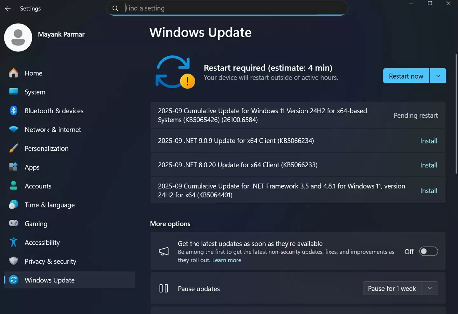
Task: Toggle off latest updates availability switch
Action: [428, 251]
